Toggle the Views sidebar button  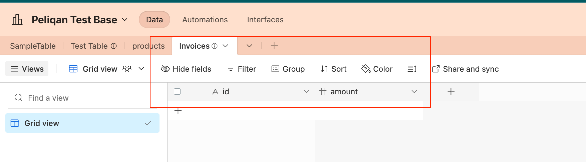tap(27, 69)
